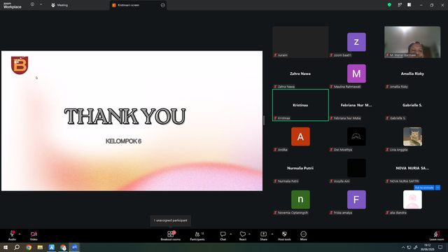Open meeting info icon in title bar
Image resolution: width=448 pixels, height=252 pixels.
click(x=33, y=5)
